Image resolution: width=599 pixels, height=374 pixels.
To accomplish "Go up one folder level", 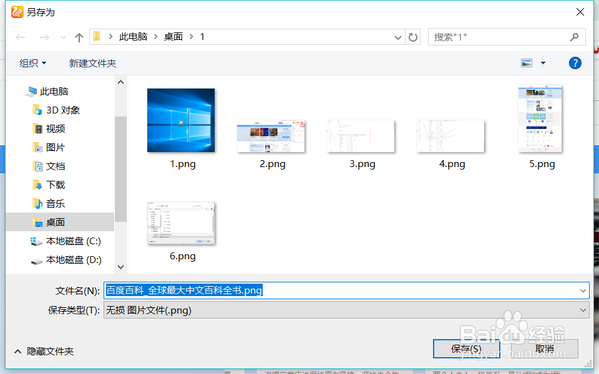I will 79,37.
